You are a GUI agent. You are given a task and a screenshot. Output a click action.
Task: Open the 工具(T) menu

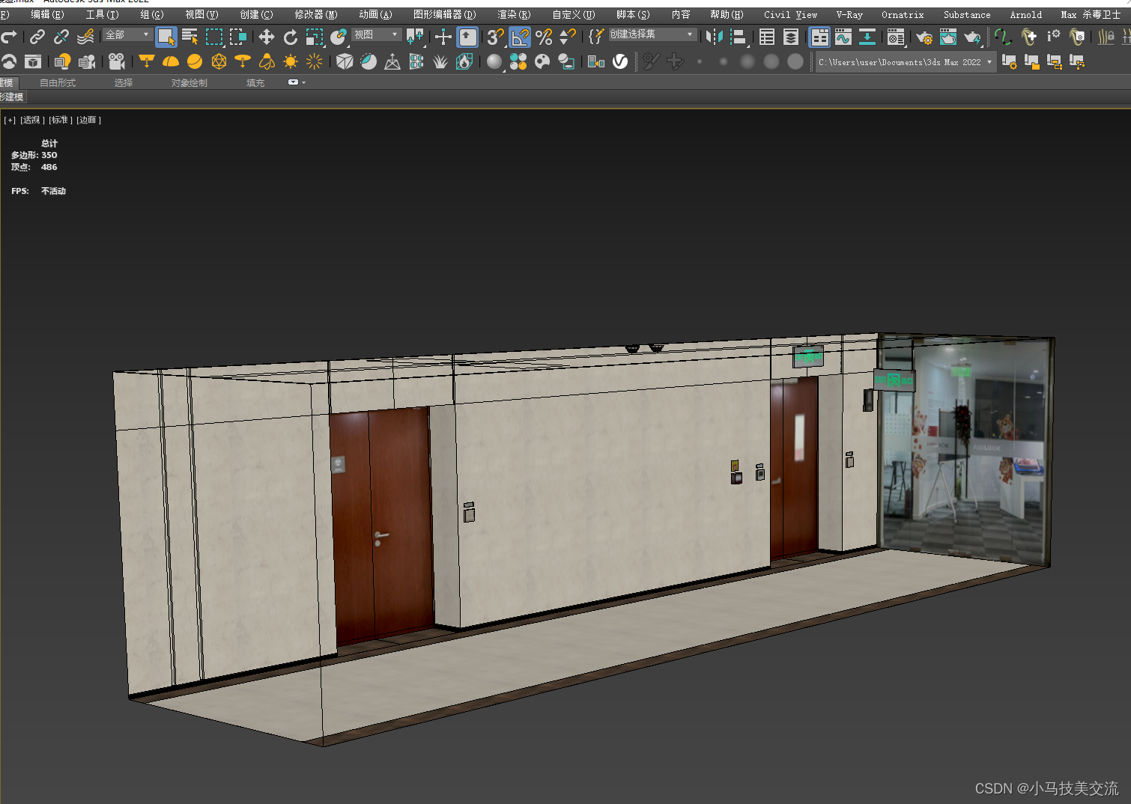[102, 14]
